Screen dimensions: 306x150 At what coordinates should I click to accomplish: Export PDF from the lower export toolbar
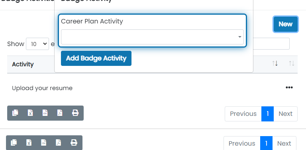click(x=59, y=142)
